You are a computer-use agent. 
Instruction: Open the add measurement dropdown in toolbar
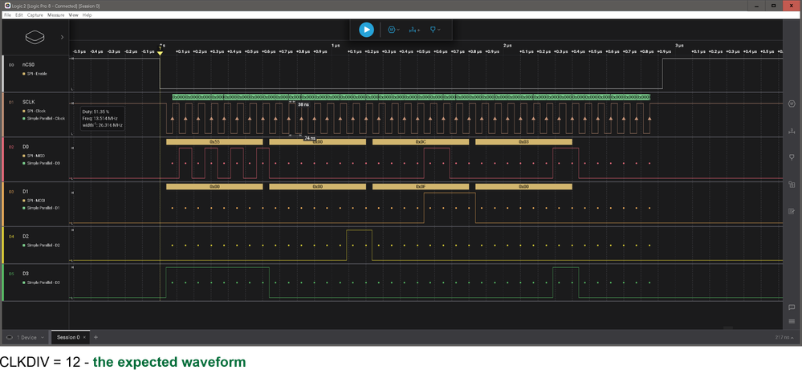(414, 30)
